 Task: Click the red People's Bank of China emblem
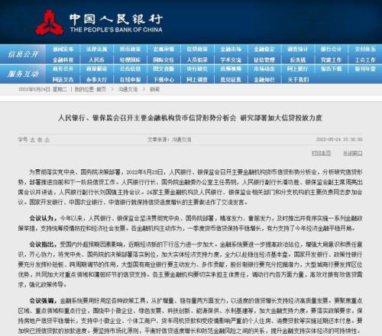click(50, 22)
